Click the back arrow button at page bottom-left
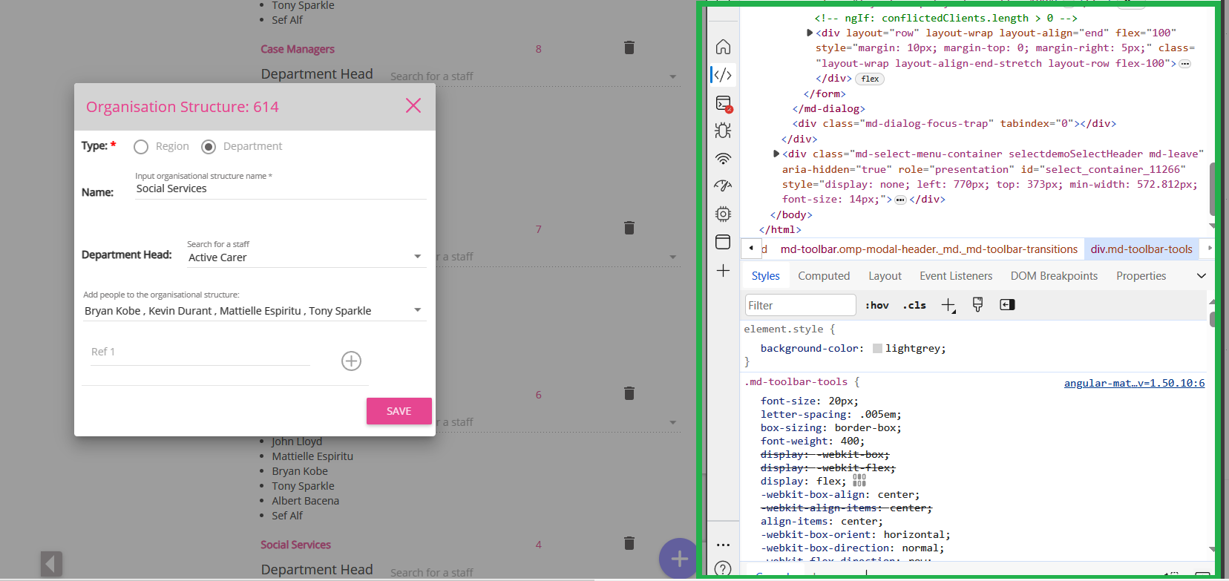 [x=51, y=564]
